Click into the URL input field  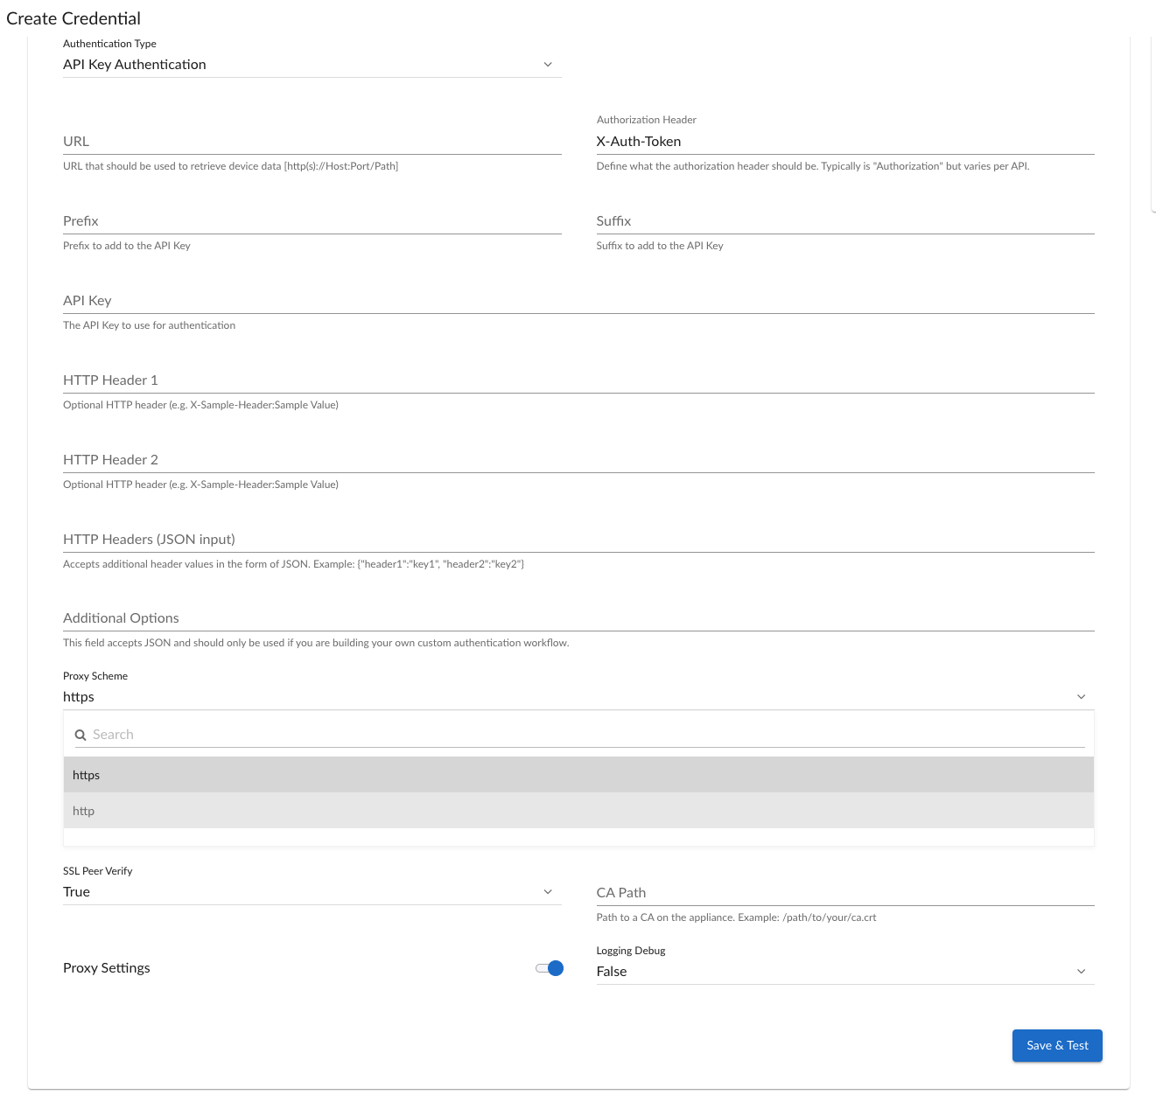(312, 142)
